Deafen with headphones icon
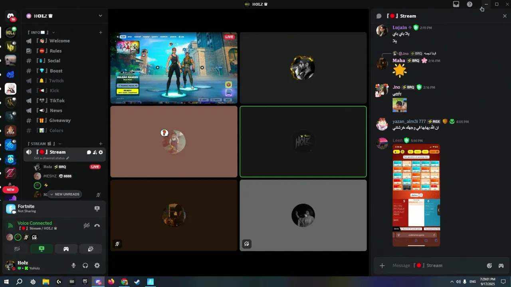Viewport: 511px width, 287px height. pos(85,265)
